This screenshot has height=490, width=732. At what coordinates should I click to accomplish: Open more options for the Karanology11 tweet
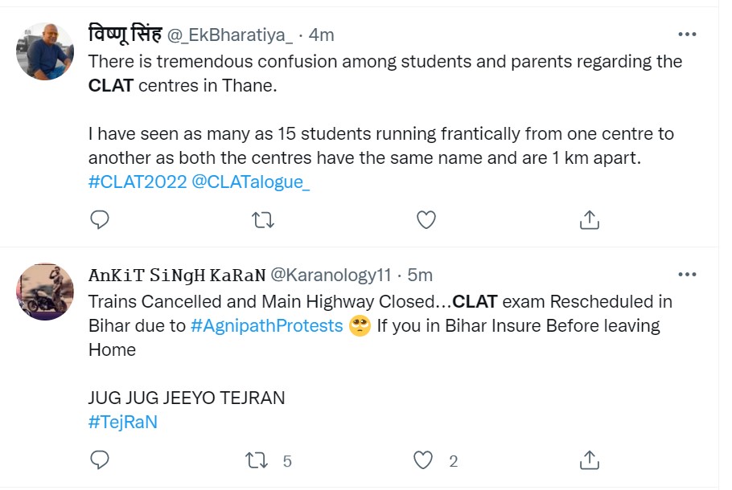[687, 275]
